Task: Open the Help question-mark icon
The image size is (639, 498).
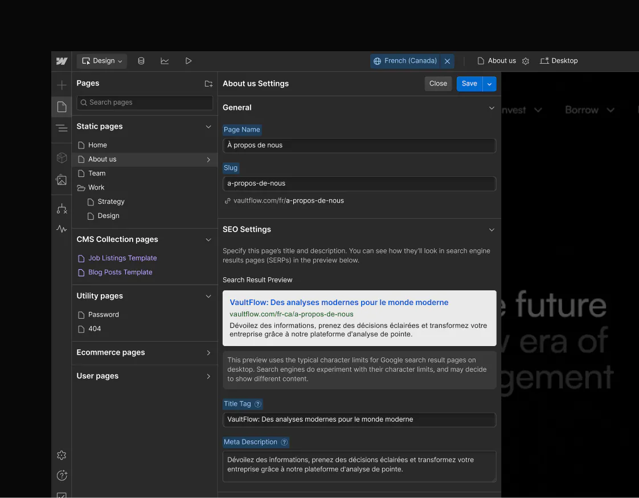Action: coord(62,475)
